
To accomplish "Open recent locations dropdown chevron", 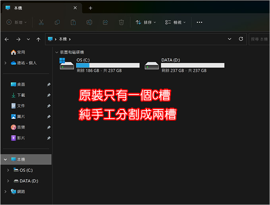I will [x=29, y=39].
